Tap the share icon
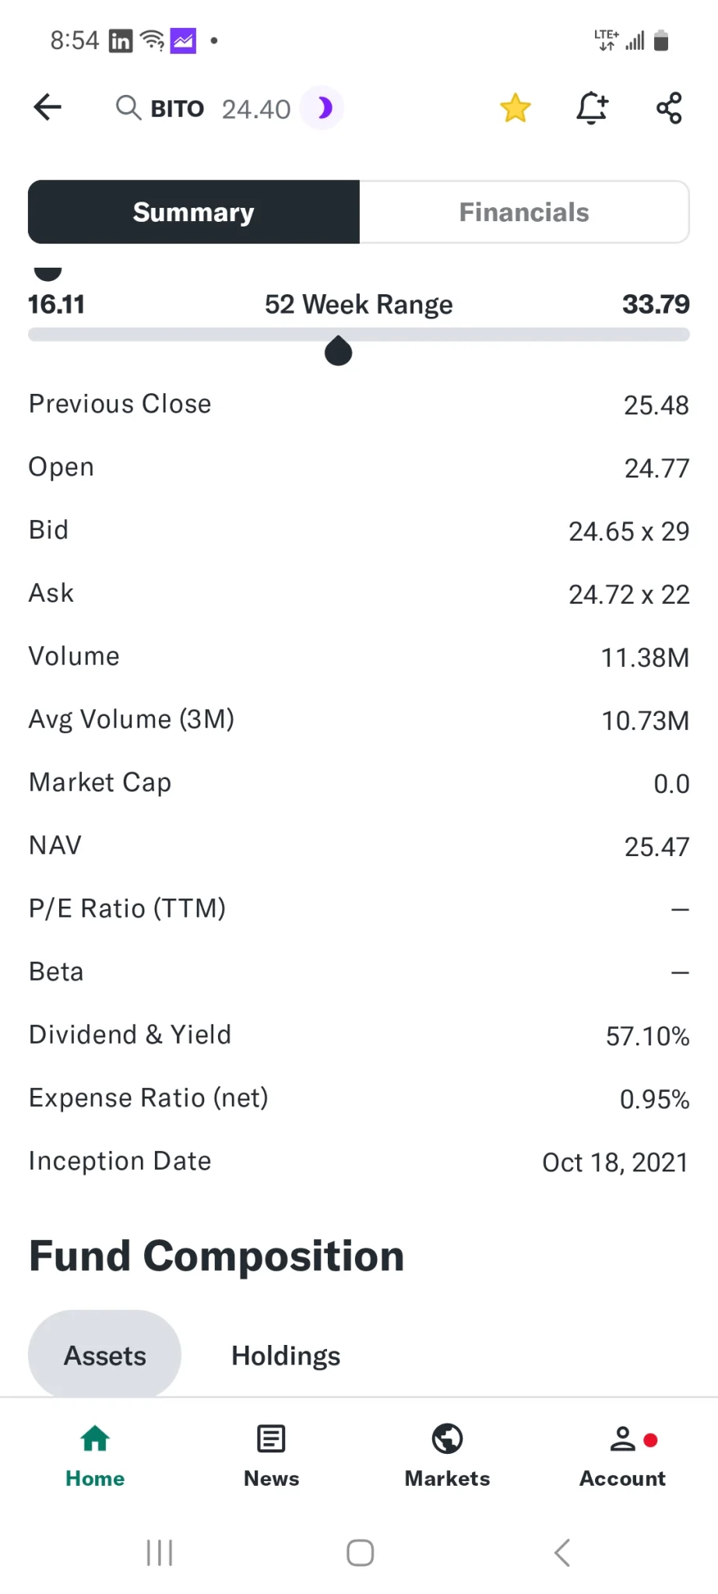This screenshot has height=1594, width=718. click(x=669, y=108)
